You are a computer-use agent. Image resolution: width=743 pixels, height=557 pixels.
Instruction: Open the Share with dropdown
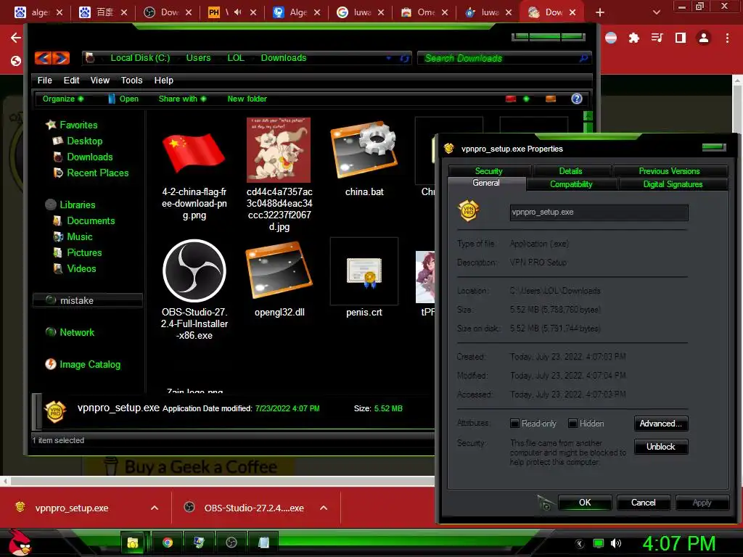click(x=182, y=99)
